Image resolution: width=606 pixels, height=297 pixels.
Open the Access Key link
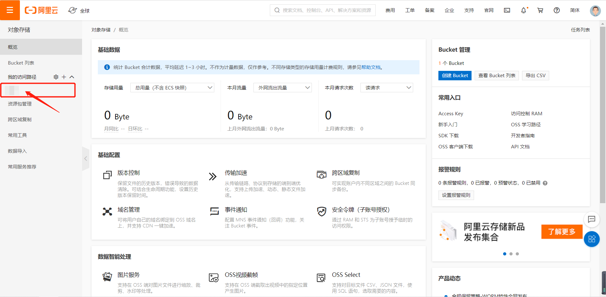[451, 114]
